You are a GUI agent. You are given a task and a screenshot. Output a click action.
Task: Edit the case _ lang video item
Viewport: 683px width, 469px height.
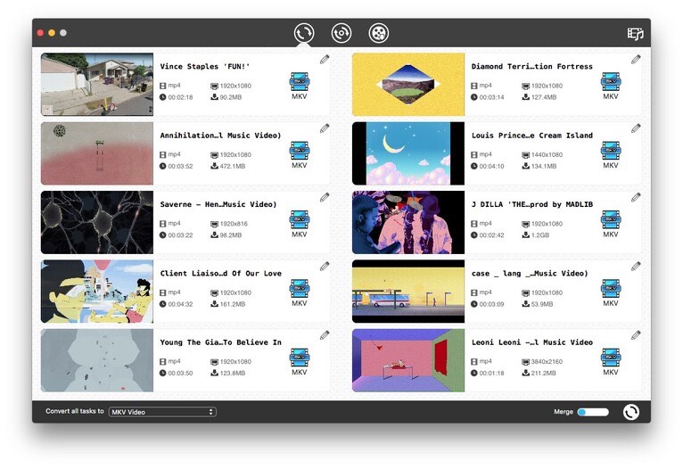[x=636, y=266]
